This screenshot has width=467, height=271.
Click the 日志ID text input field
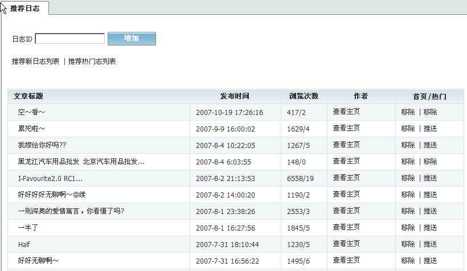69,39
